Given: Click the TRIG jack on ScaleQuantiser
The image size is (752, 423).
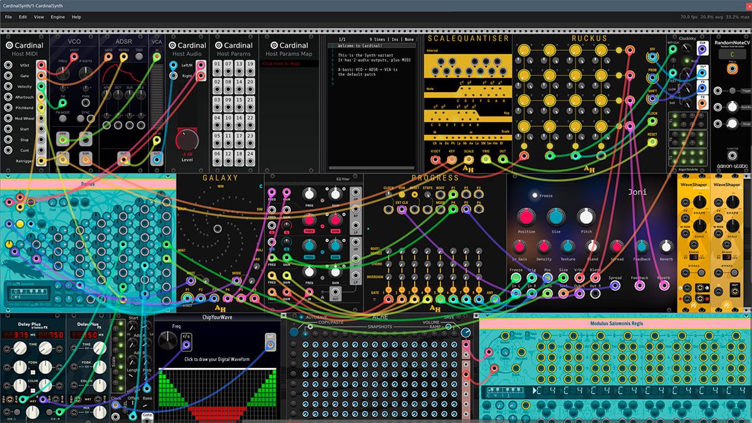Looking at the screenshot, I should tap(486, 159).
